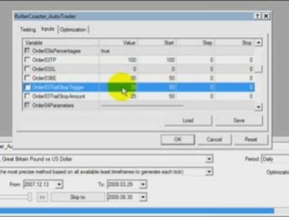Viewport: 289px width, 217px height.
Task: Click the Stop column header
Action: [235, 42]
